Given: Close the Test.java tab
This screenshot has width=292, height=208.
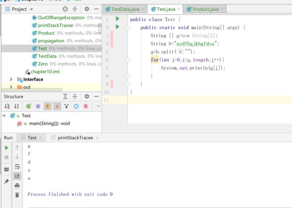Looking at the screenshot, I should [x=179, y=9].
